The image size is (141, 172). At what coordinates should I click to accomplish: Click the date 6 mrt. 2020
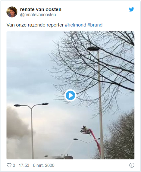point(44,165)
